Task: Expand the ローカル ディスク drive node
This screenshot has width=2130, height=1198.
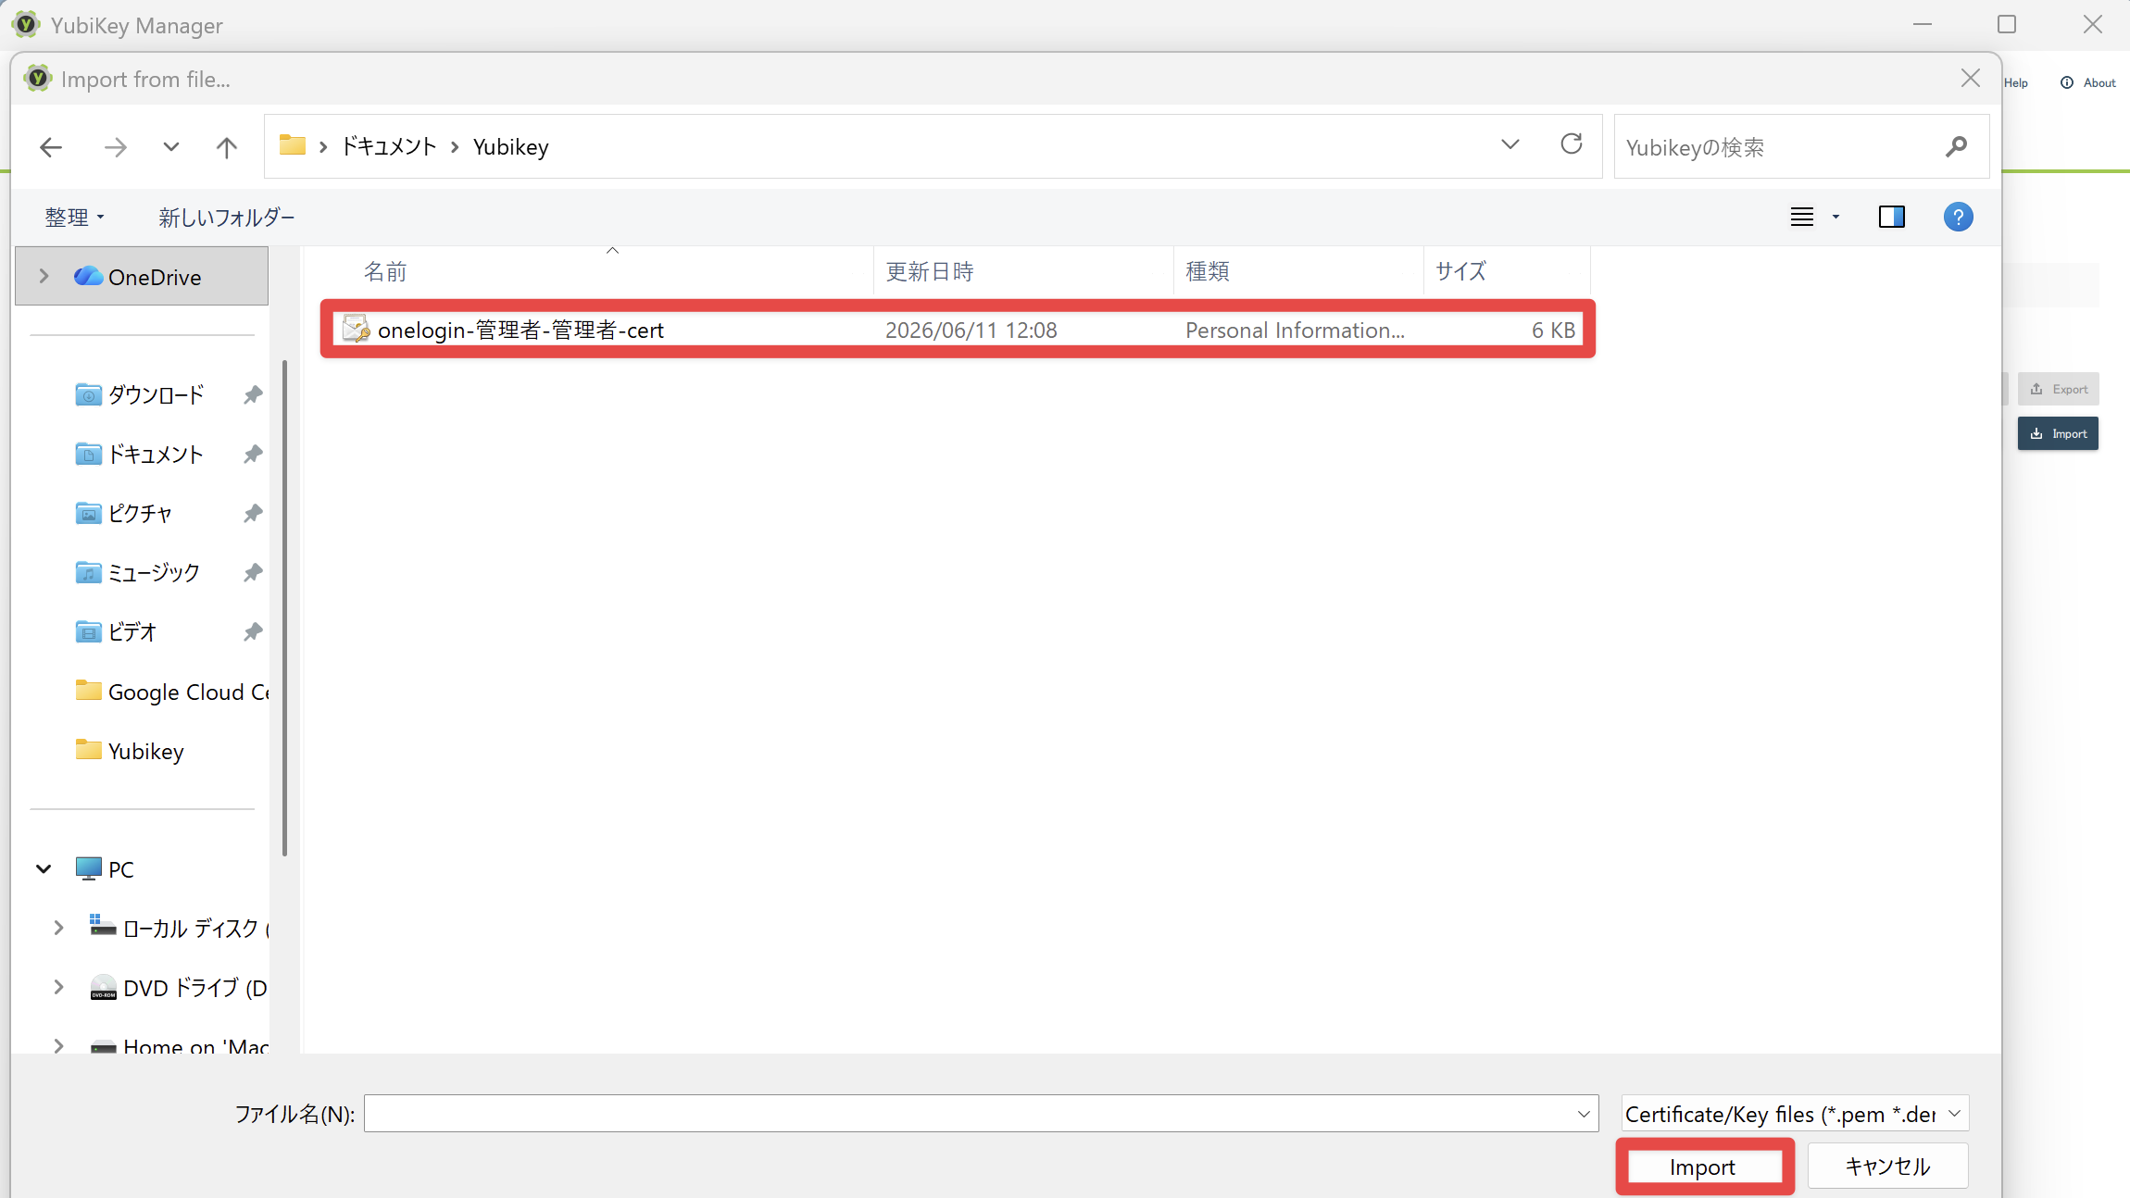Action: click(x=58, y=928)
